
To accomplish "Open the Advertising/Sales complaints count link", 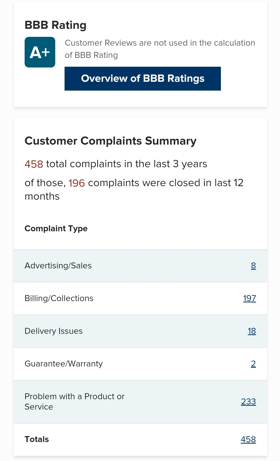I will pyautogui.click(x=253, y=266).
